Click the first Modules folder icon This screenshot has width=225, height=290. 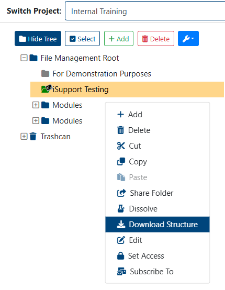point(46,105)
